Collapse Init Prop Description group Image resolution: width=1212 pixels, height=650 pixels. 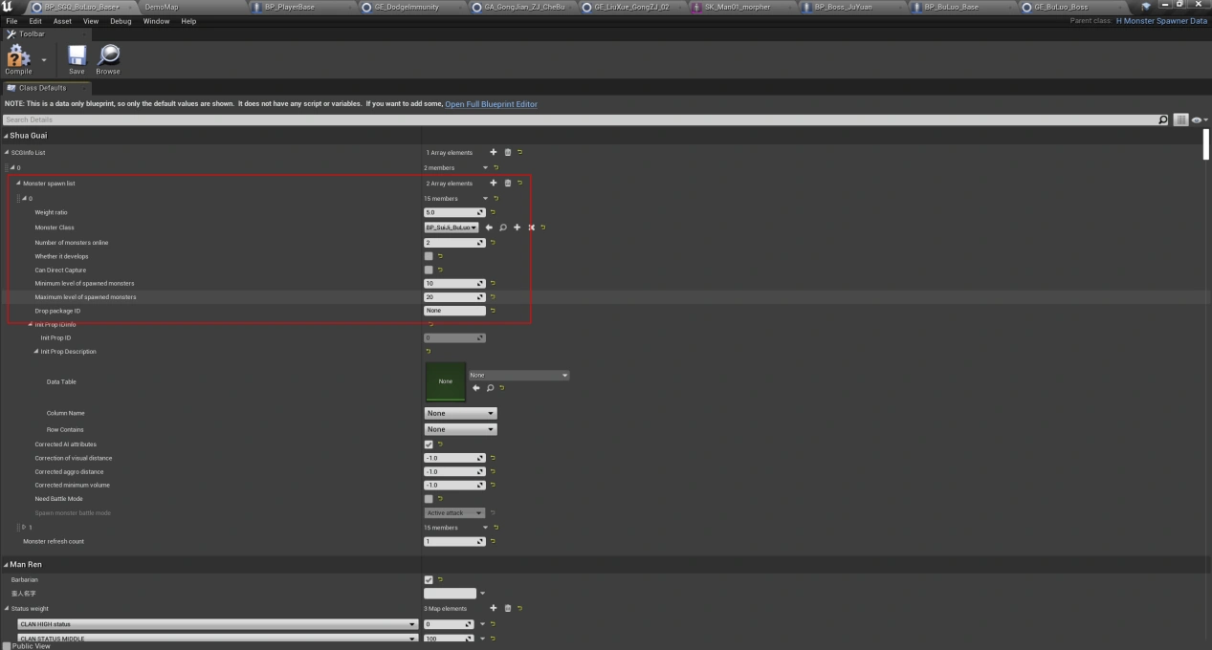point(36,352)
